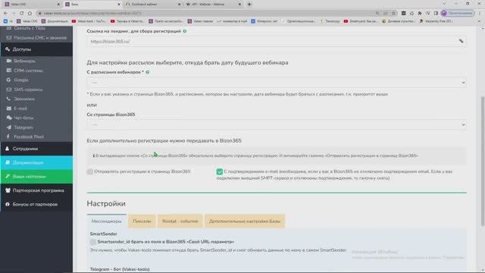
Task: Click the link icon in landing URL field
Action: tap(461, 41)
